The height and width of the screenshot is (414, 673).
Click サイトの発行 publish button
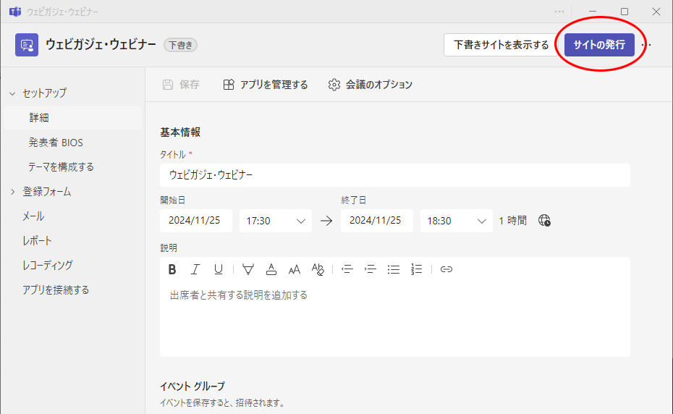click(x=599, y=45)
